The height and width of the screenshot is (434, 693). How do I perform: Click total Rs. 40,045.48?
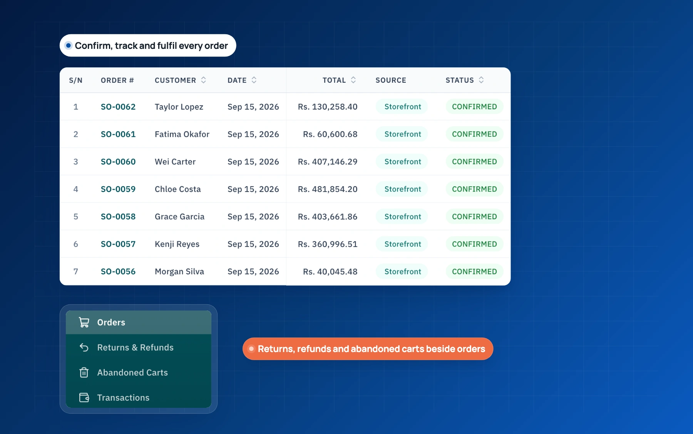click(x=330, y=272)
